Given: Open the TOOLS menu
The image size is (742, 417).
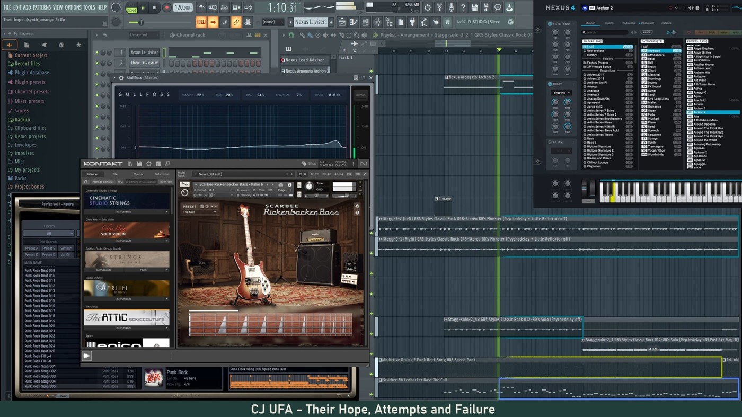Looking at the screenshot, I should [89, 8].
